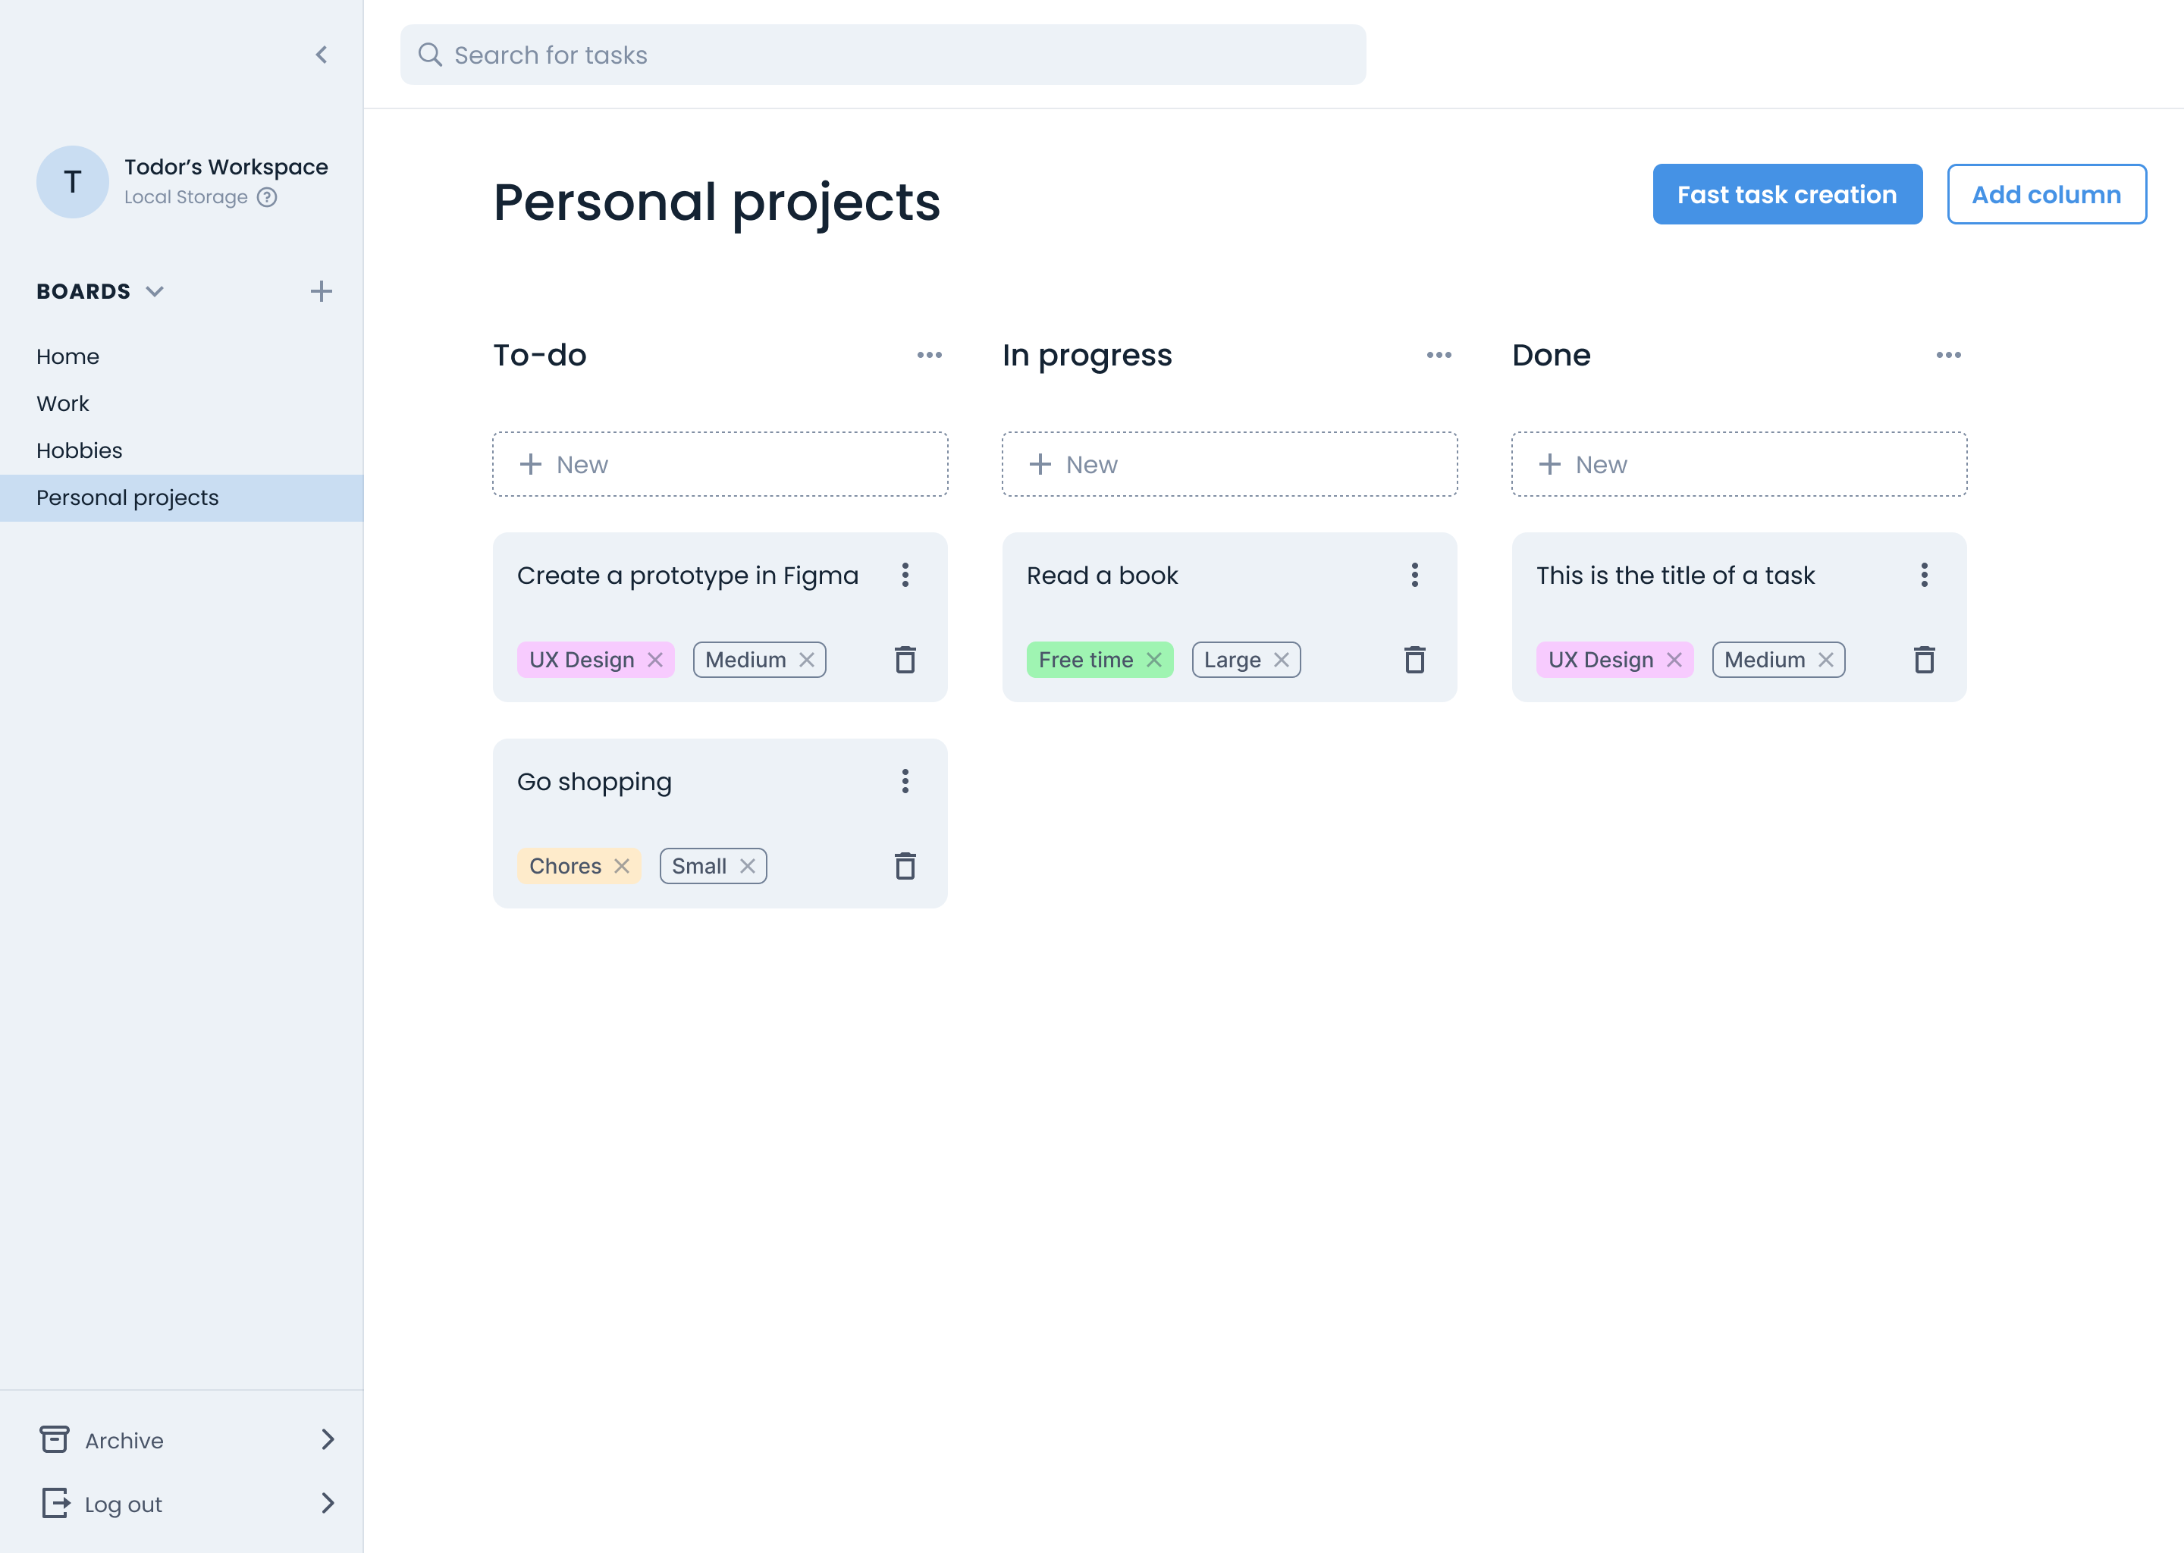Click the Small size tag label
The image size is (2184, 1553).
[x=699, y=867]
